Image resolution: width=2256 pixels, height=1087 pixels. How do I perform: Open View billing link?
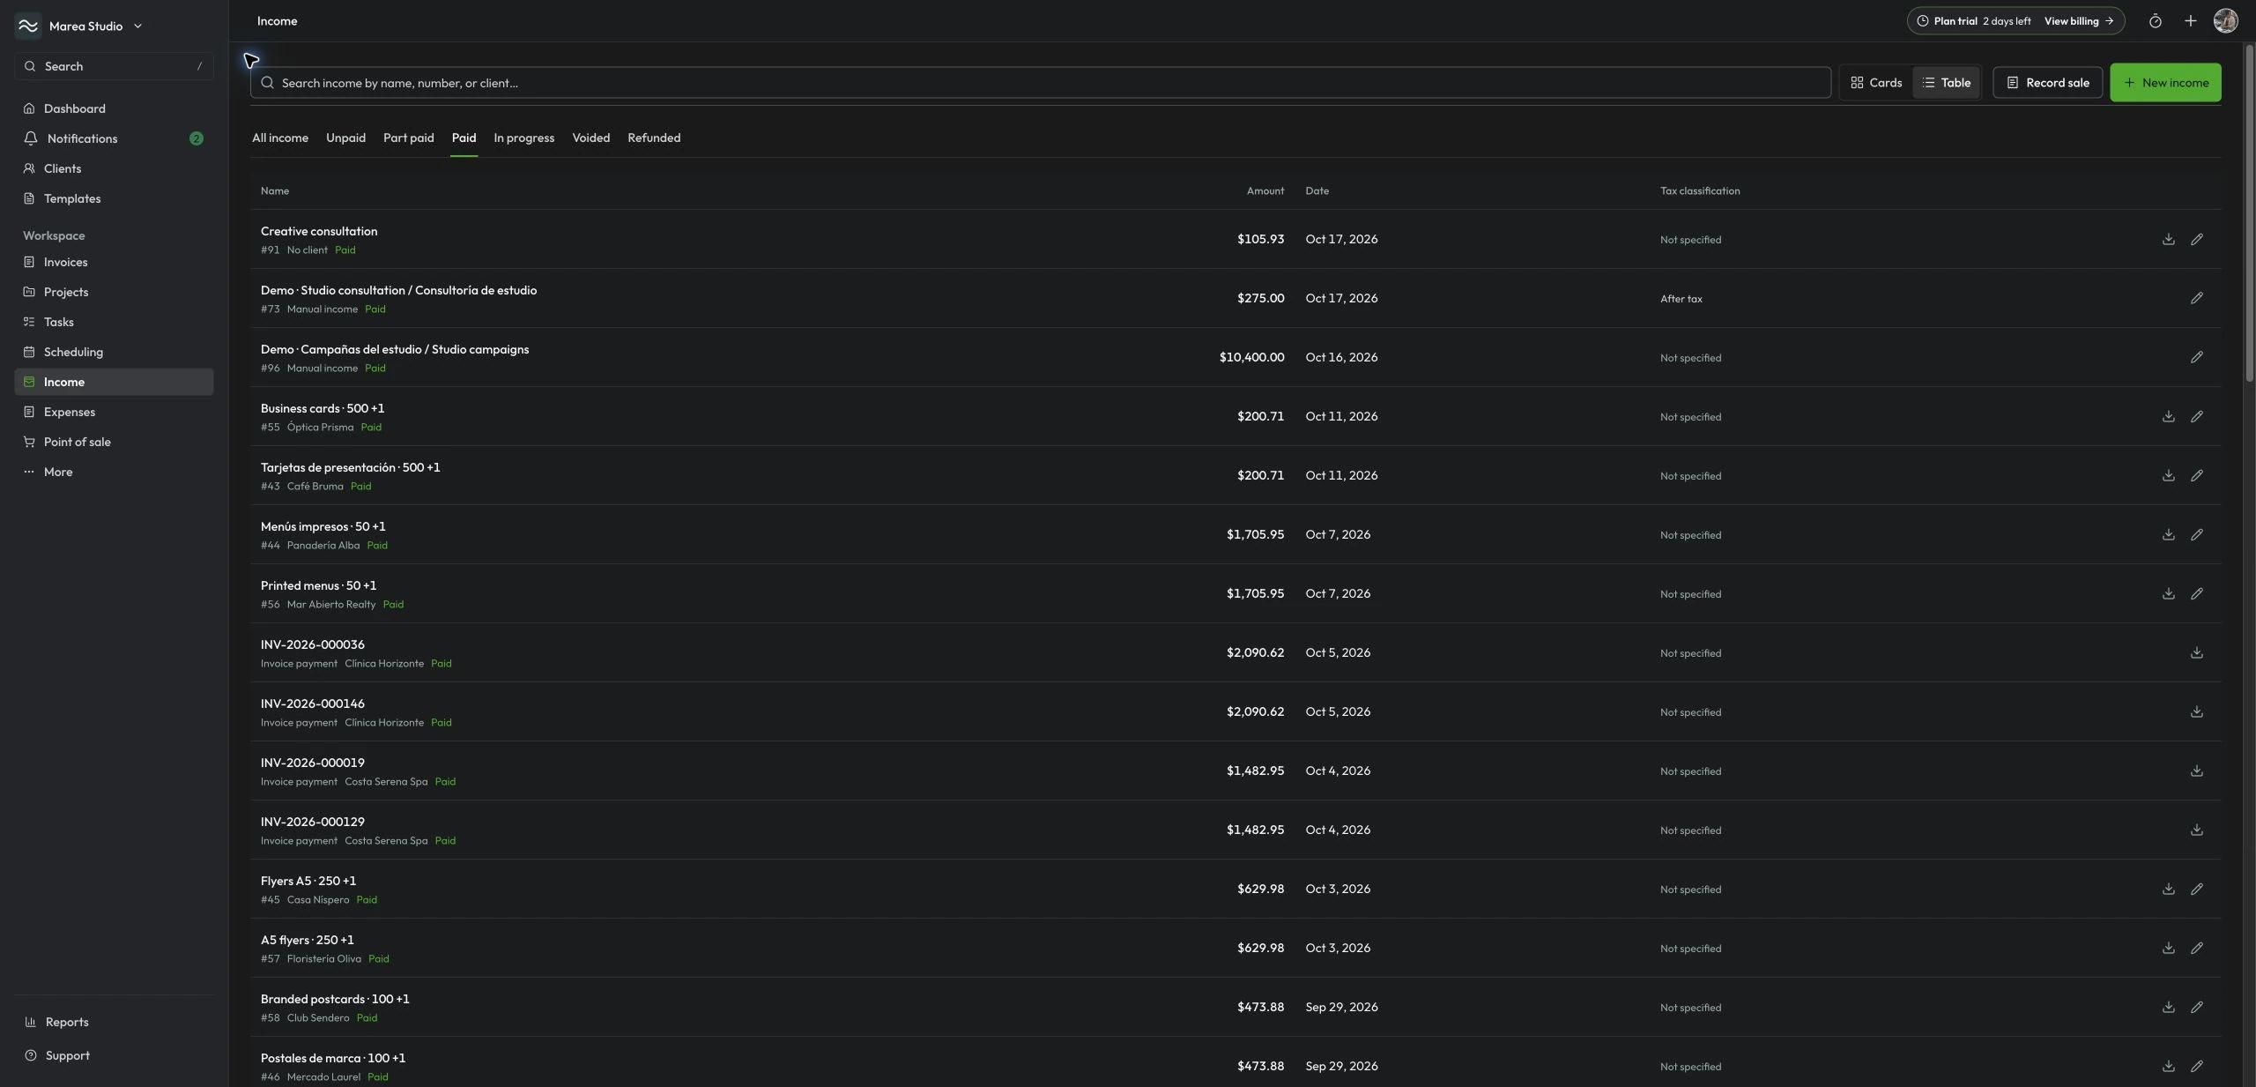click(x=2078, y=21)
